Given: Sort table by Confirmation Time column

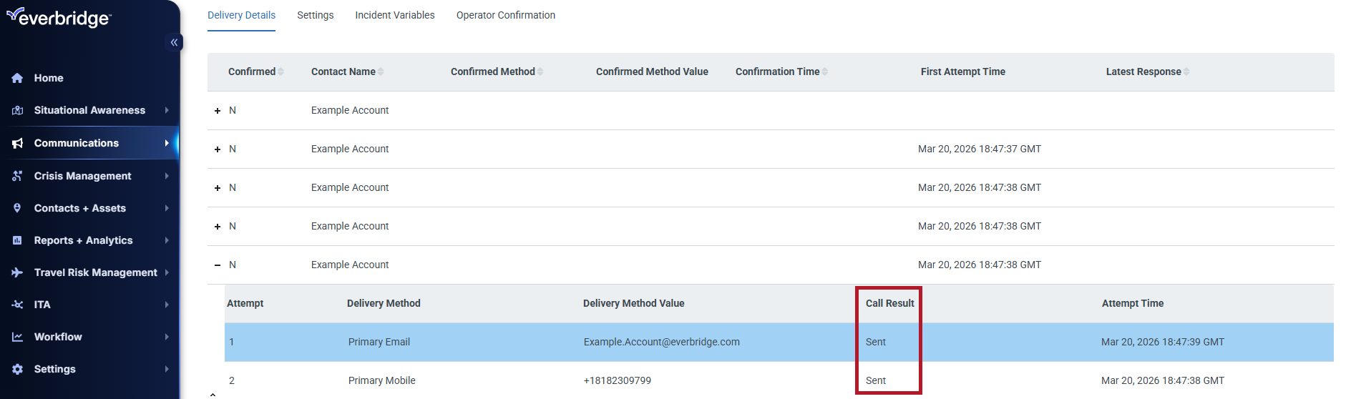Looking at the screenshot, I should coord(777,72).
